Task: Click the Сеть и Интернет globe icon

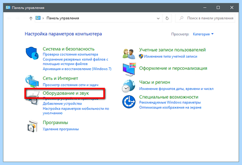Action: [32, 81]
